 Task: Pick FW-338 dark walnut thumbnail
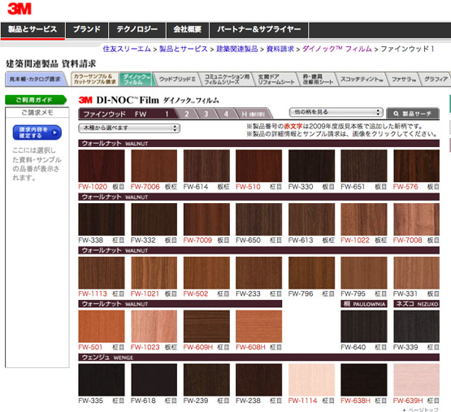click(102, 219)
